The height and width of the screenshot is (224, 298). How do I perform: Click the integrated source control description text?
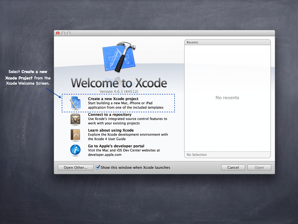click(127, 121)
